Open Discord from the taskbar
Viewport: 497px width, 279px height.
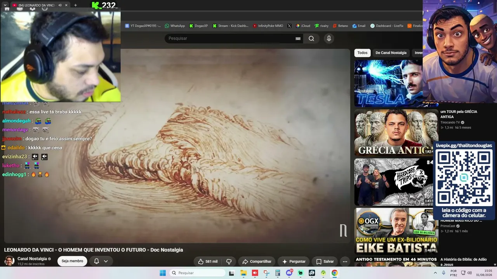click(x=289, y=273)
